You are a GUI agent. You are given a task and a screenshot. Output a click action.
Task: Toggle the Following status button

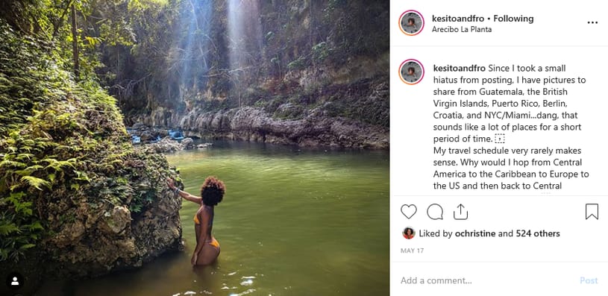[513, 19]
